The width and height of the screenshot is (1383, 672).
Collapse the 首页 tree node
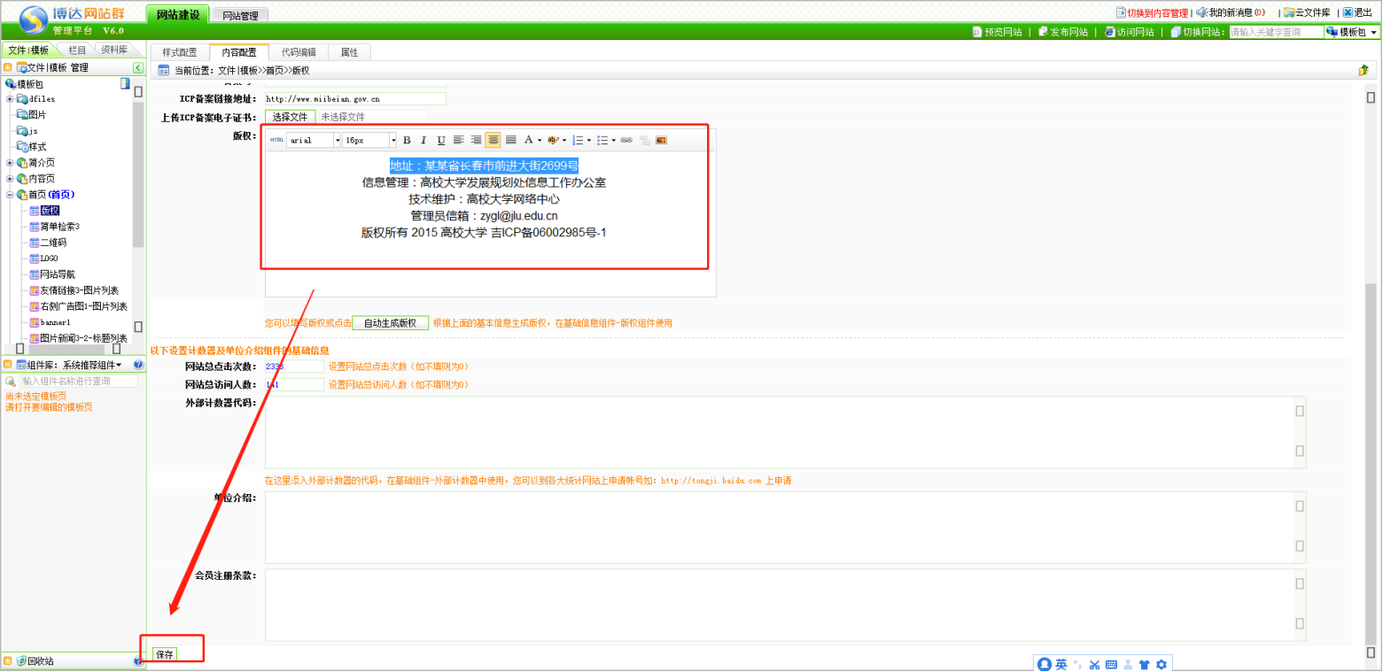(11, 195)
